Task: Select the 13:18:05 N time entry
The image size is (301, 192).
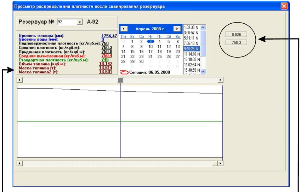Action: tap(191, 59)
